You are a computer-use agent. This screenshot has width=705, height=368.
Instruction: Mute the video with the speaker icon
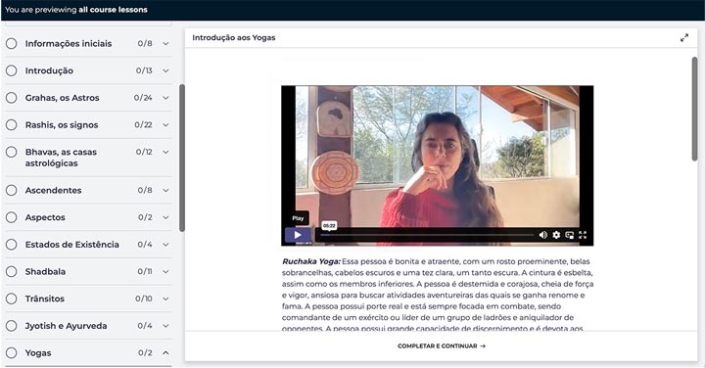click(543, 235)
